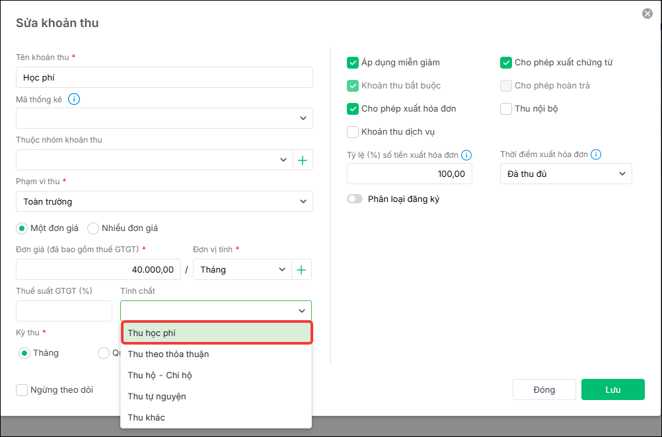Choose Thu hộ - Chi hộ option
The height and width of the screenshot is (437, 662).
click(216, 375)
